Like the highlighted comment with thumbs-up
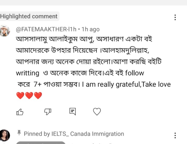 point(20,112)
